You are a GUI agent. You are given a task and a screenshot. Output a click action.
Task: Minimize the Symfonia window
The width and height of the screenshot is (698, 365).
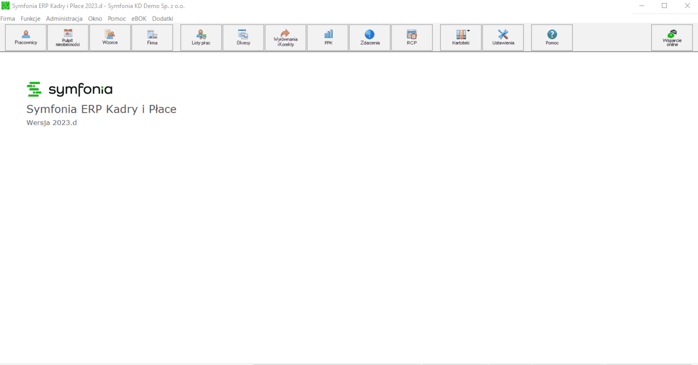pyautogui.click(x=642, y=6)
